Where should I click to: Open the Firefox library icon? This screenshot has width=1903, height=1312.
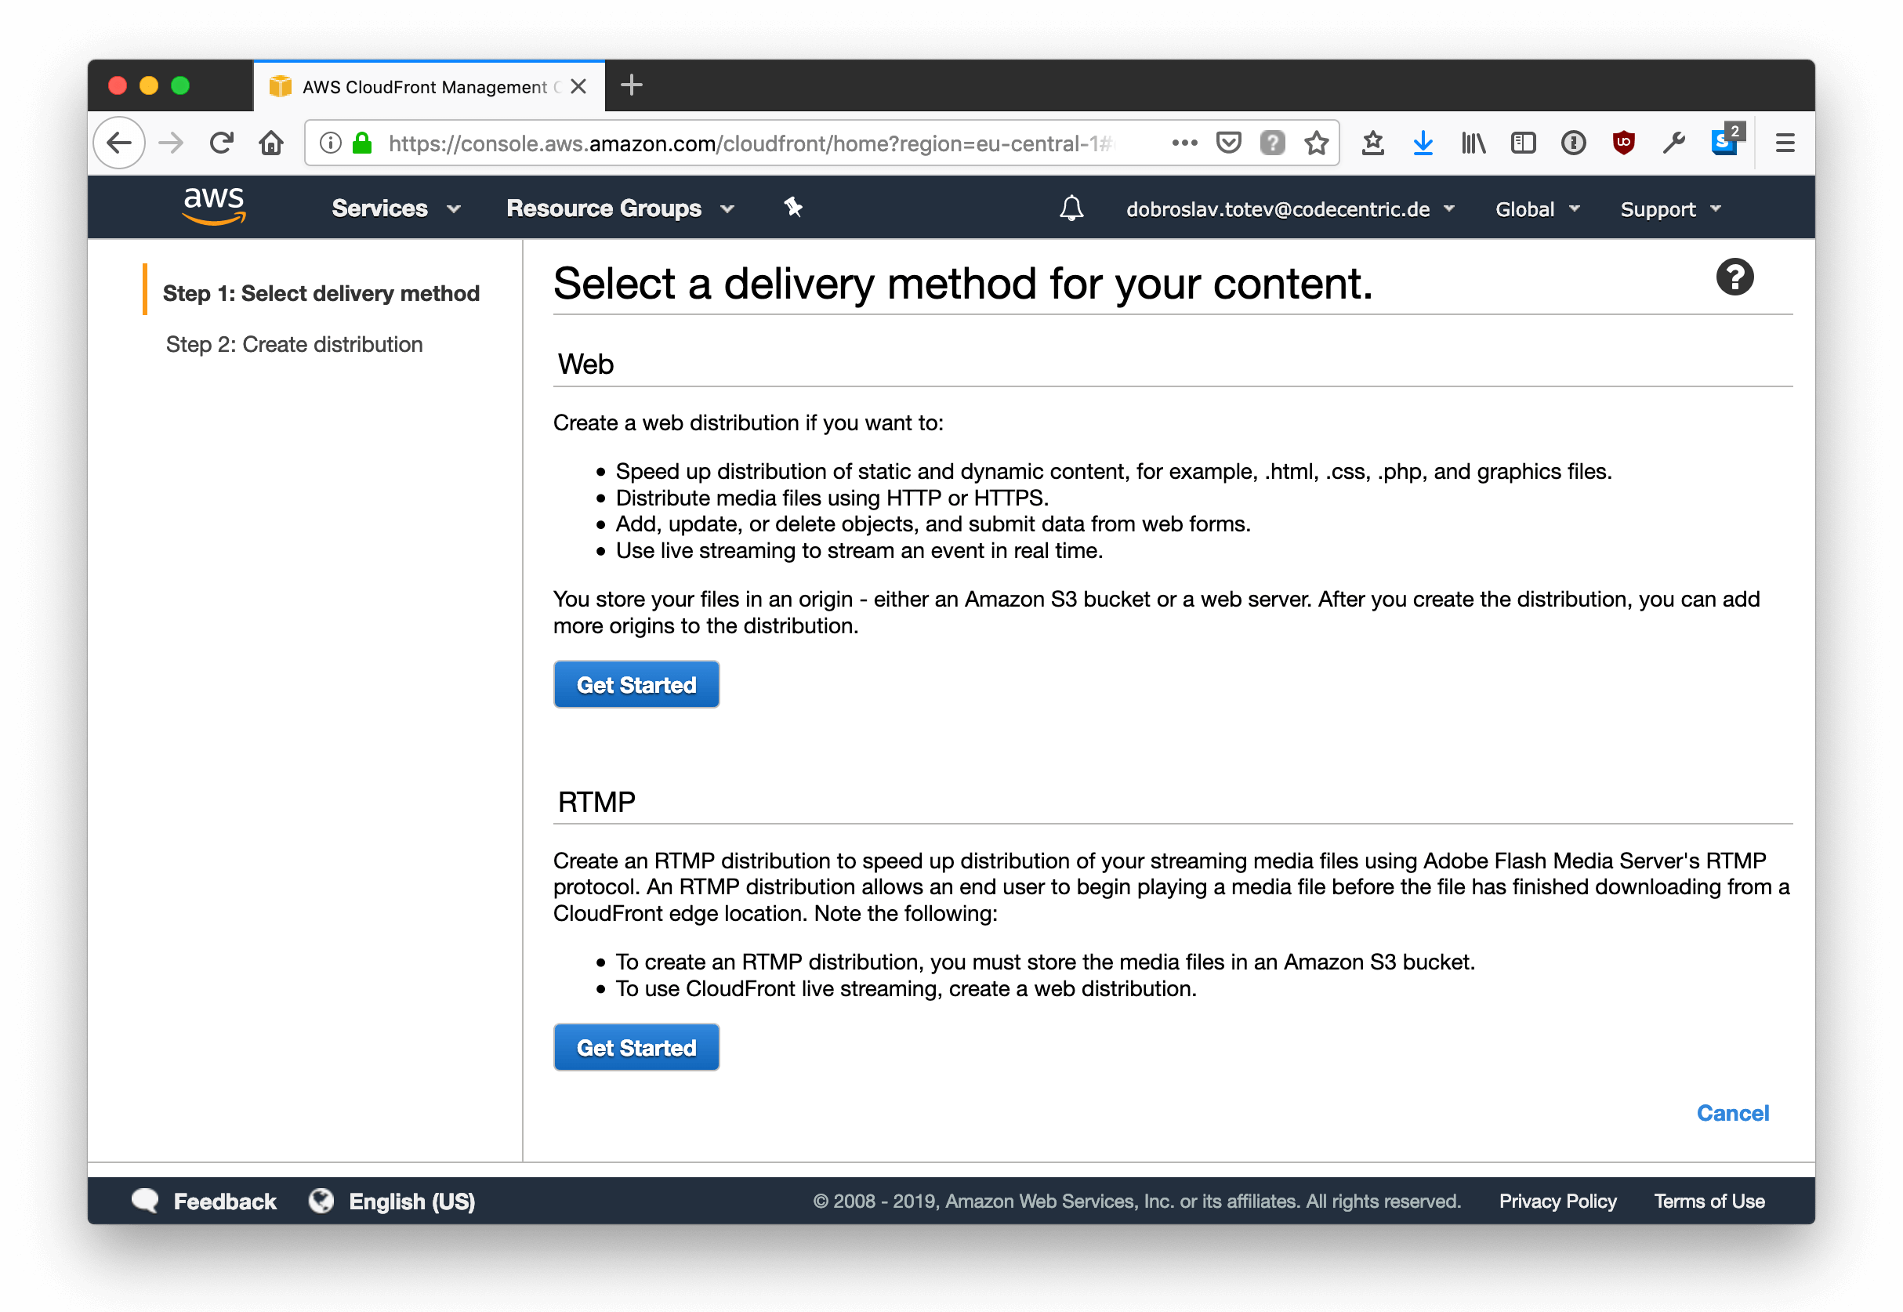tap(1473, 143)
